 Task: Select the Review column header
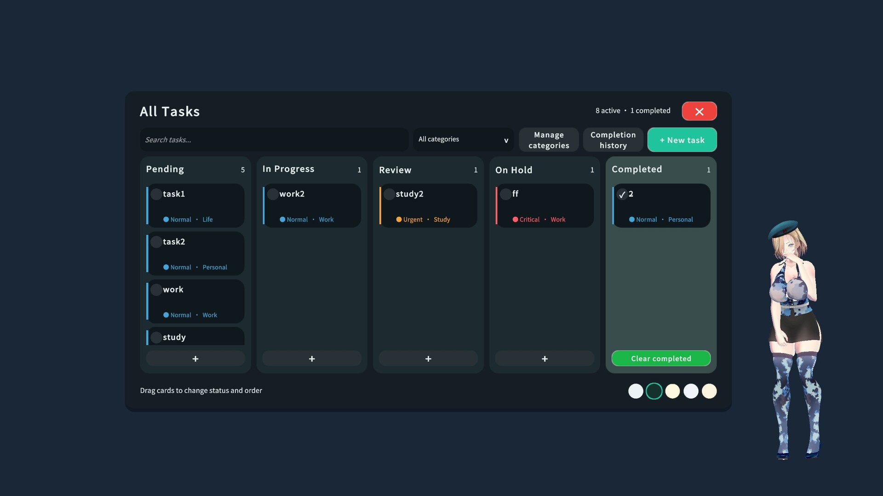[x=395, y=170]
